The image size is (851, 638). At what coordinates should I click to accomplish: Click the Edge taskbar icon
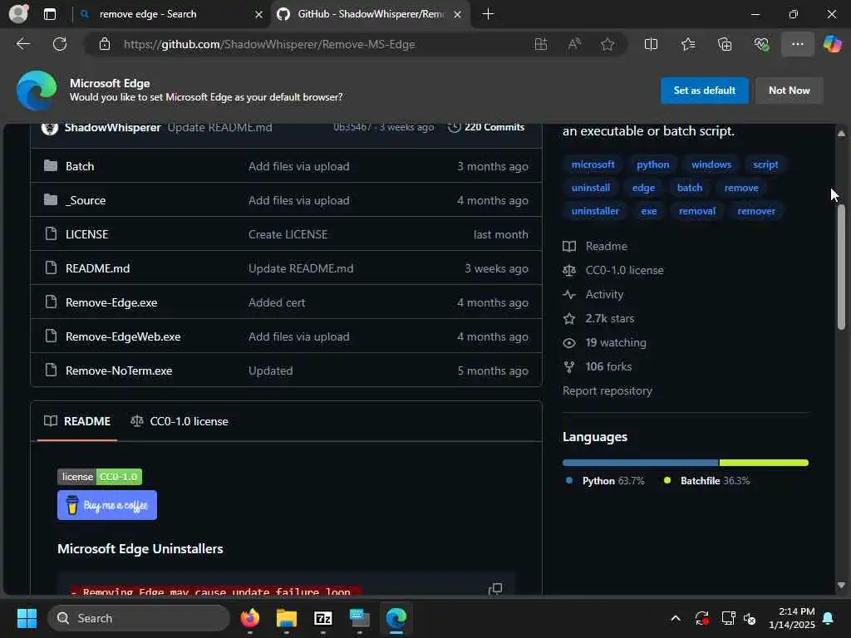point(396,618)
